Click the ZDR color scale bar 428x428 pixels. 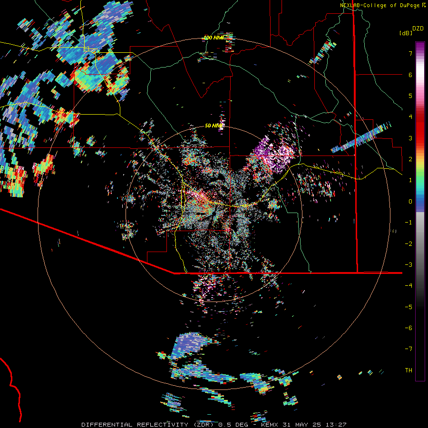point(420,211)
